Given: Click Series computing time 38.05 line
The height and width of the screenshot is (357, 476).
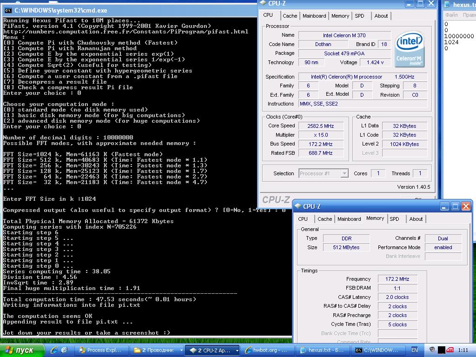Looking at the screenshot, I should (x=57, y=271).
